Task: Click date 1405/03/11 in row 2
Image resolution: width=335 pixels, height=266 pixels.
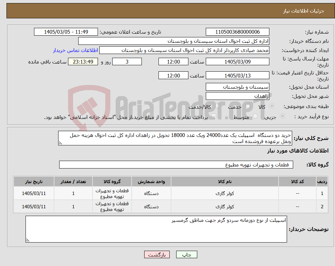Action: coord(34,207)
